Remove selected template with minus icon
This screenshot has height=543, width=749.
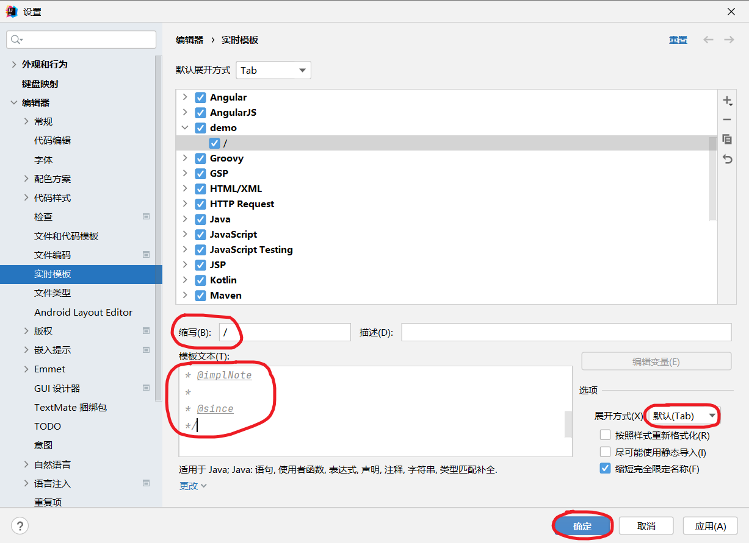click(x=727, y=120)
